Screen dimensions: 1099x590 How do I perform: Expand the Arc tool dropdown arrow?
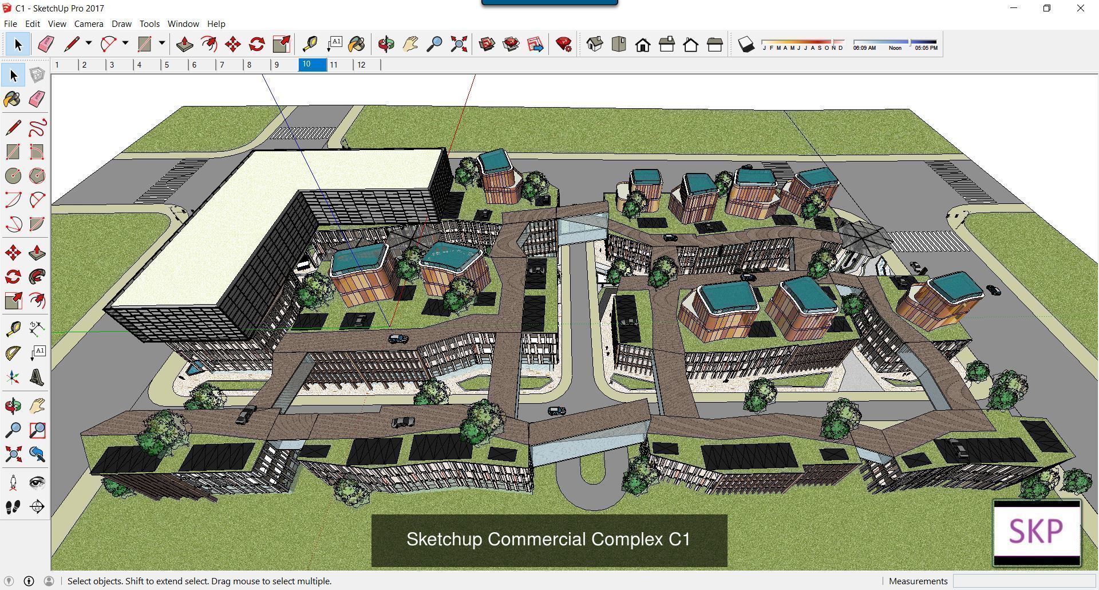click(x=125, y=43)
